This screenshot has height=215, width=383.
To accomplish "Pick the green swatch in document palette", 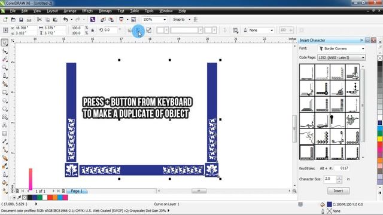I will coord(39,197).
